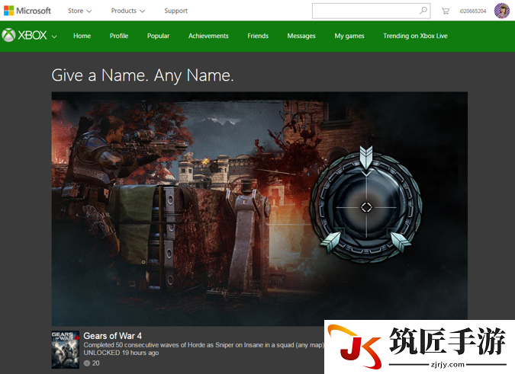Click the 'Give a Name. Any Name.' heading

click(143, 75)
